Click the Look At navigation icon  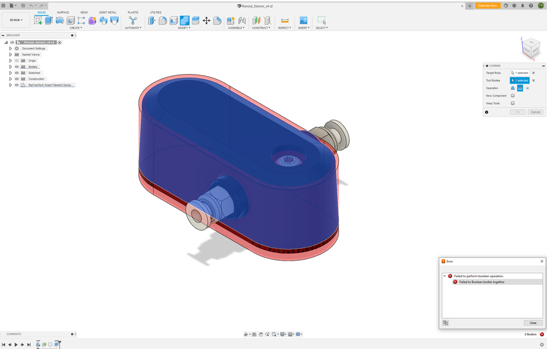pyautogui.click(x=254, y=334)
